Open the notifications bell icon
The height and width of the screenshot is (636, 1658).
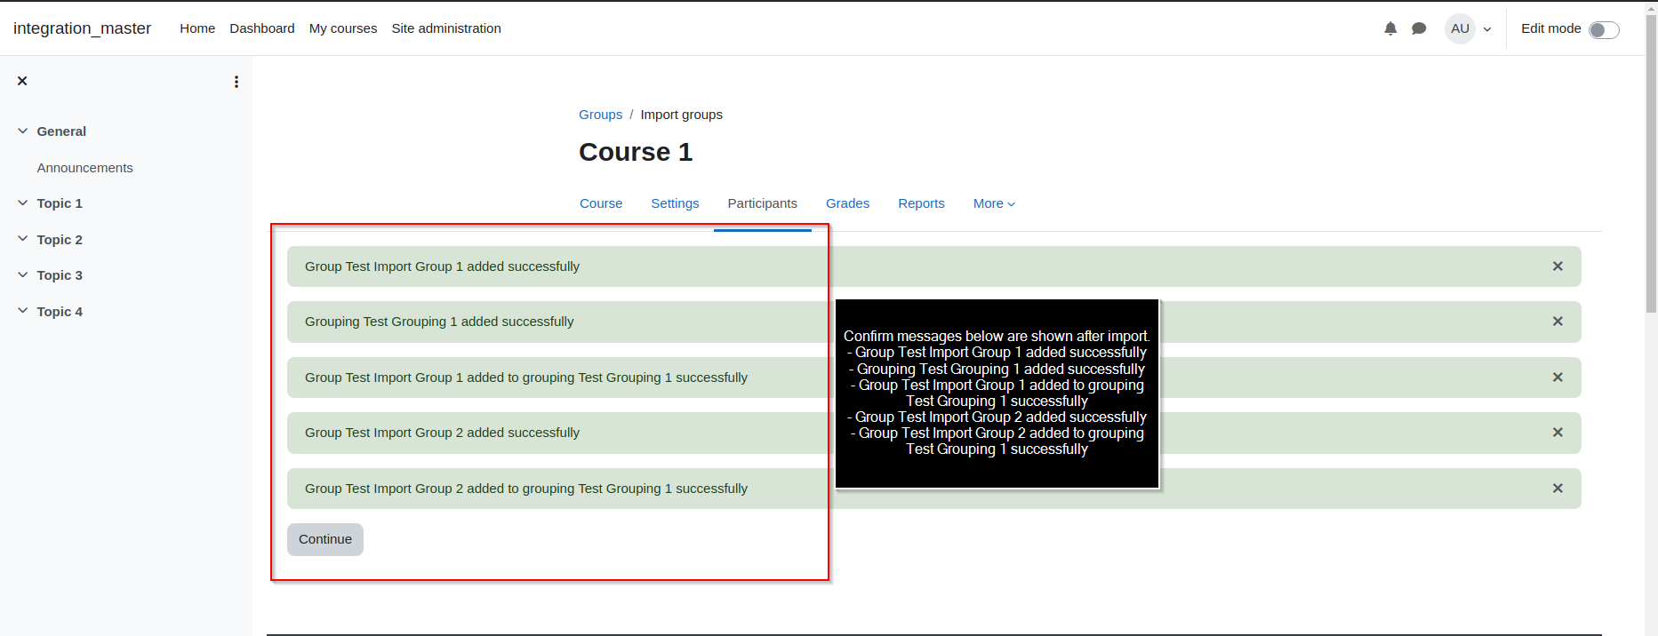click(x=1390, y=28)
